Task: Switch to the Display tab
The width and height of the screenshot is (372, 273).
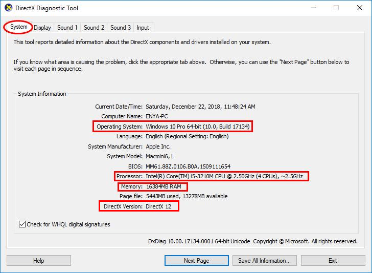Action: (42, 28)
